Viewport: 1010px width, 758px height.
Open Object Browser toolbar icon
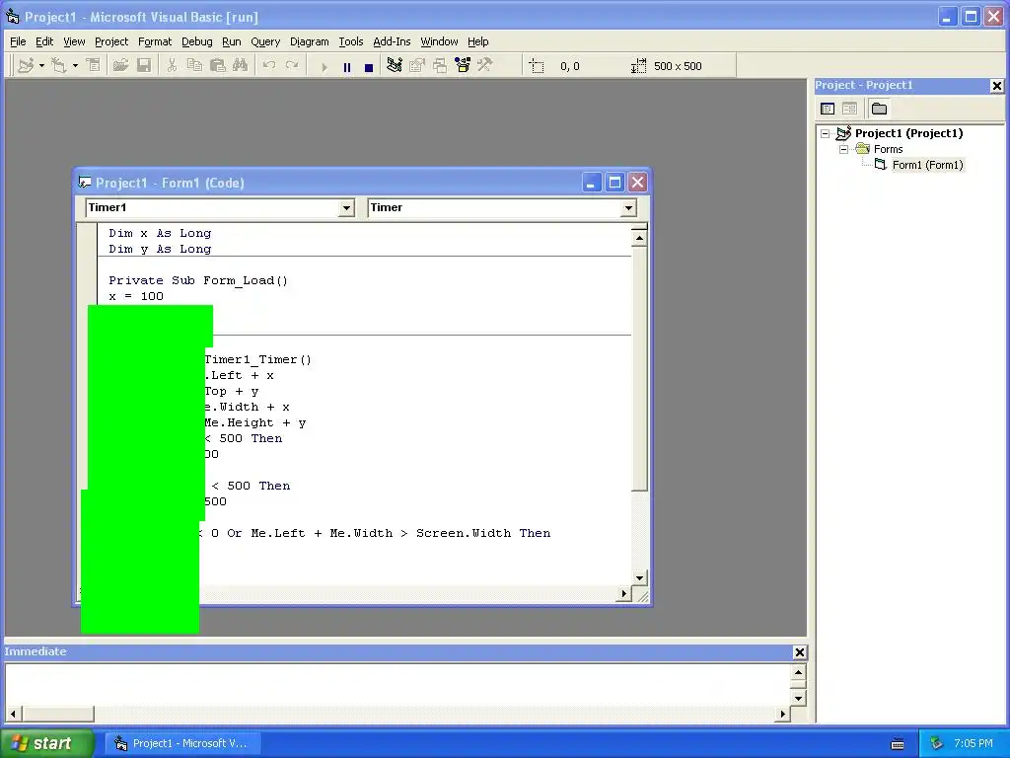tap(463, 66)
